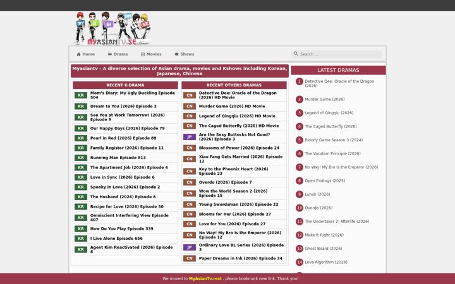Open Spooky in Love (2026) Episode 2

coord(125,187)
